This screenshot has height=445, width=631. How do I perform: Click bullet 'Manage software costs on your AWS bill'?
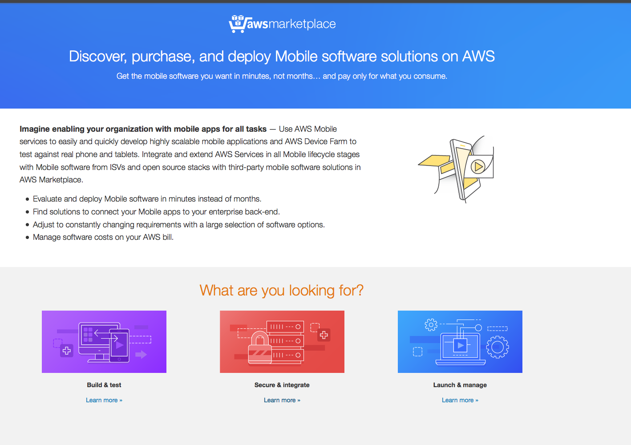coord(103,237)
